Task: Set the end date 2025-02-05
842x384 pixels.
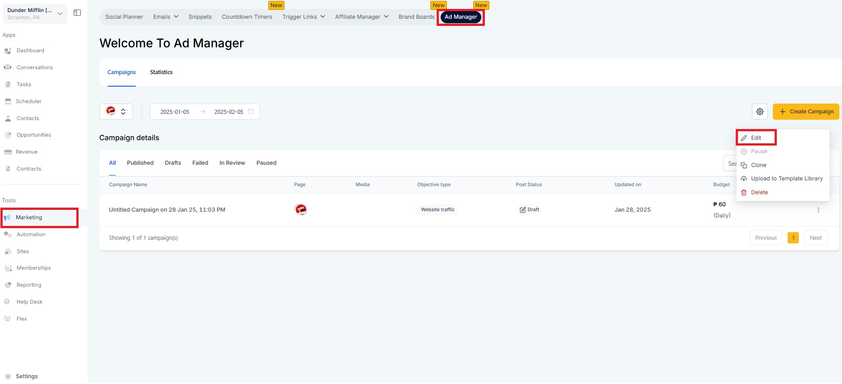Action: 229,112
